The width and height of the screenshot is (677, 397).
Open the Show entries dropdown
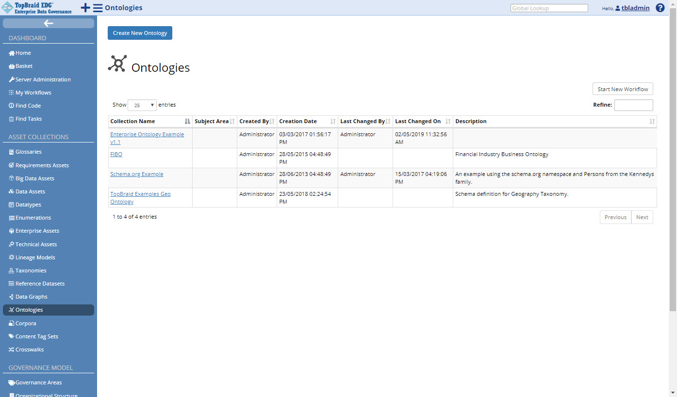point(142,105)
